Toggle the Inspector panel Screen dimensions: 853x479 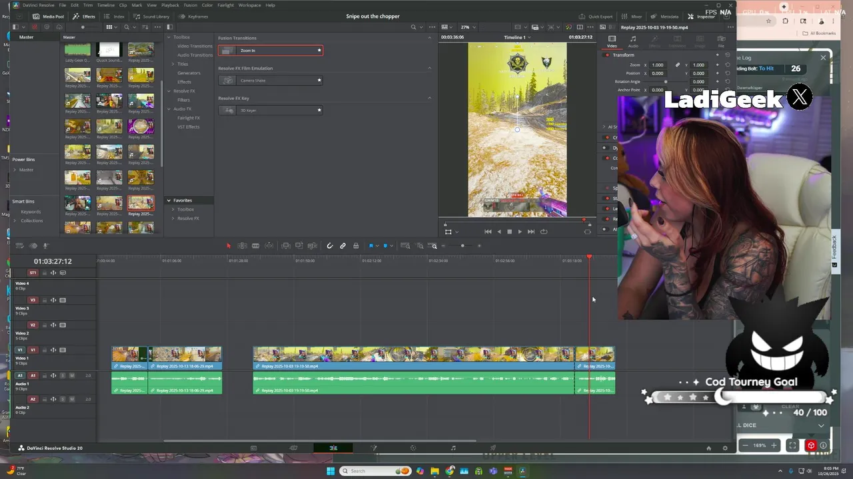(x=701, y=16)
